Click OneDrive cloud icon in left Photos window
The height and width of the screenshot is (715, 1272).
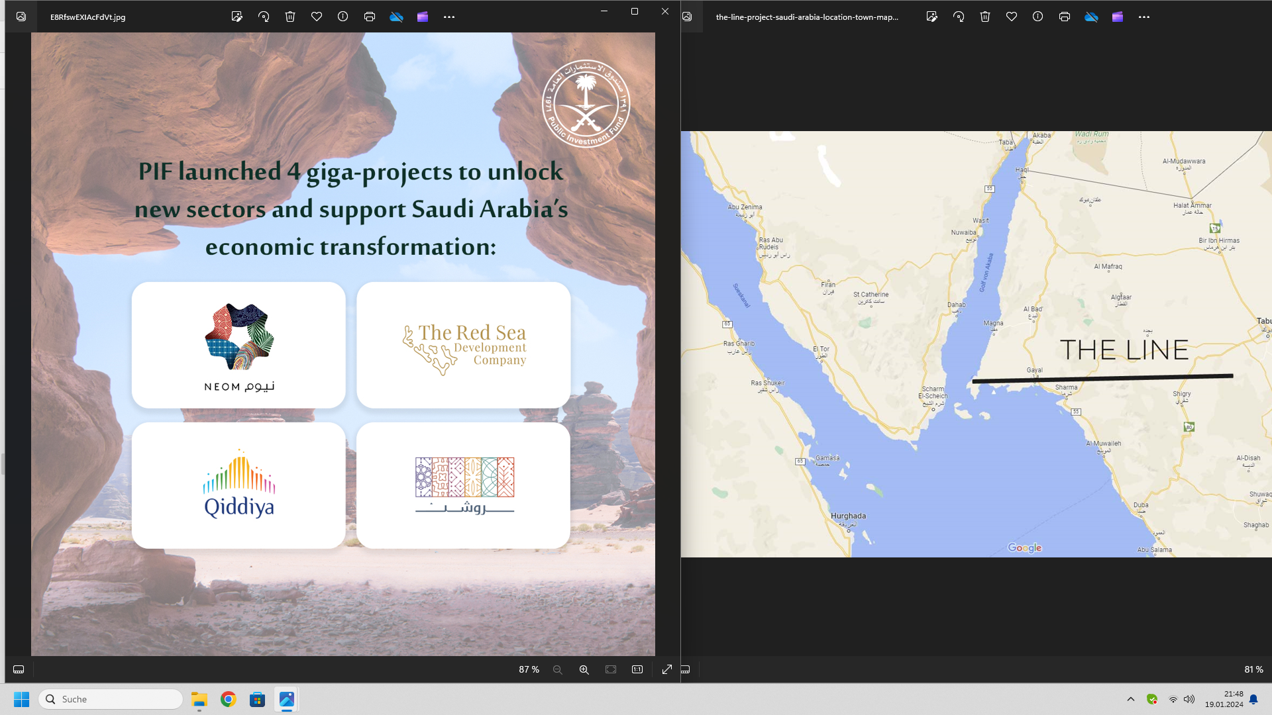point(396,17)
